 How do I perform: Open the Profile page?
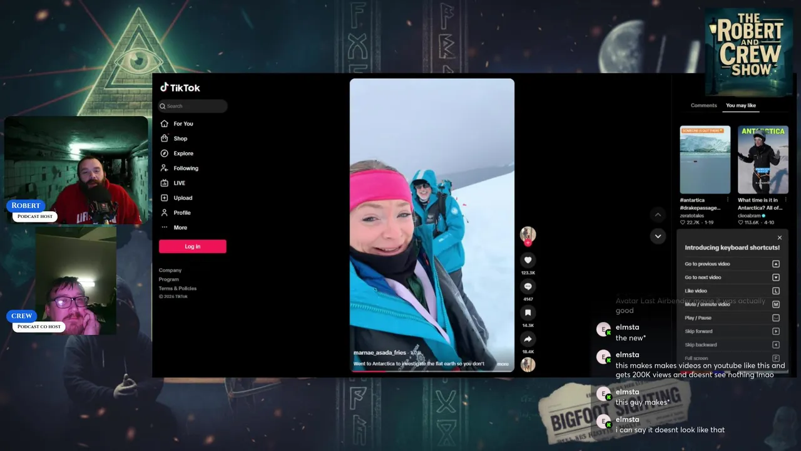pos(182,213)
